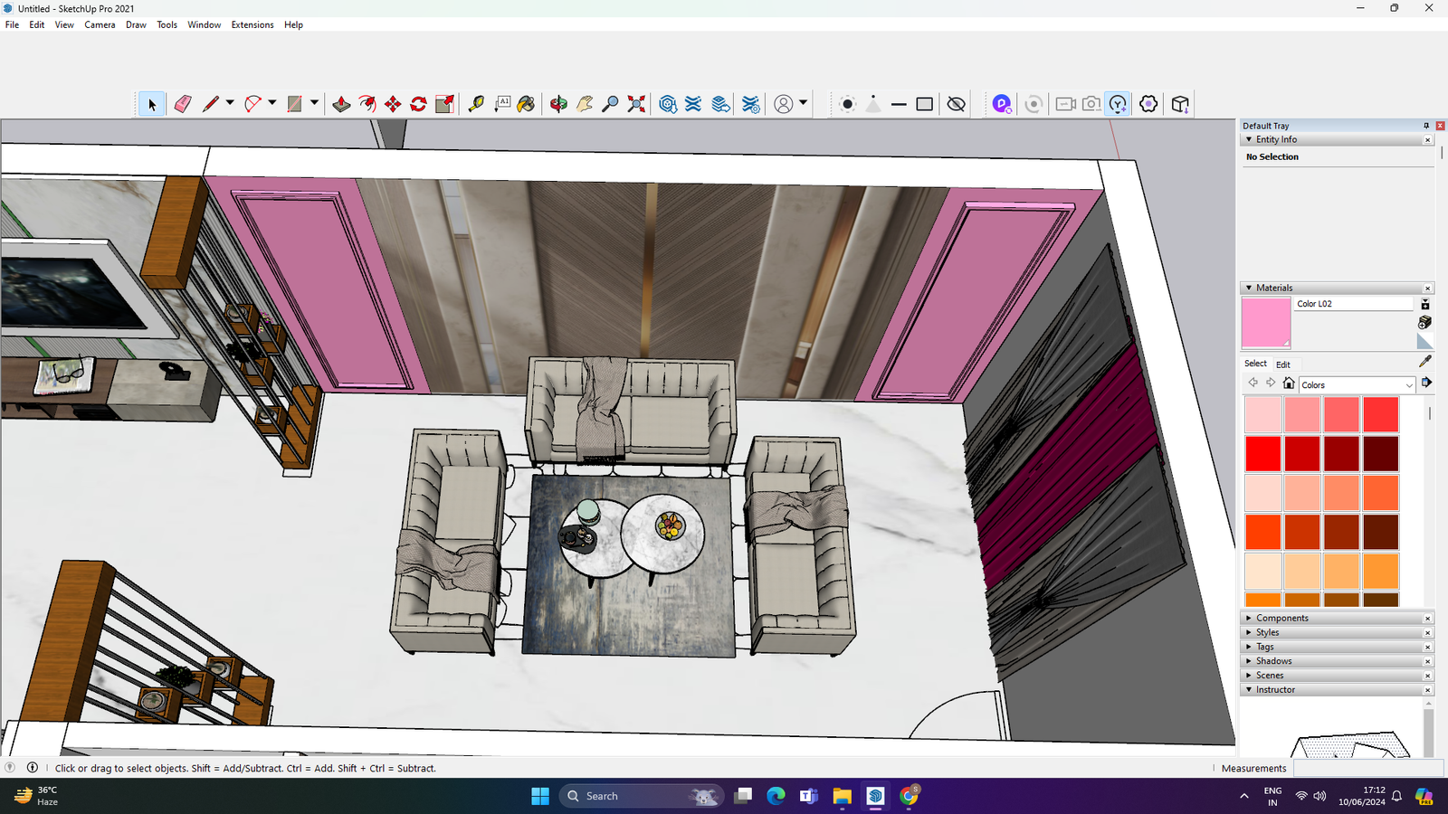
Task: Click the Zoom Extents tool
Action: pos(636,104)
